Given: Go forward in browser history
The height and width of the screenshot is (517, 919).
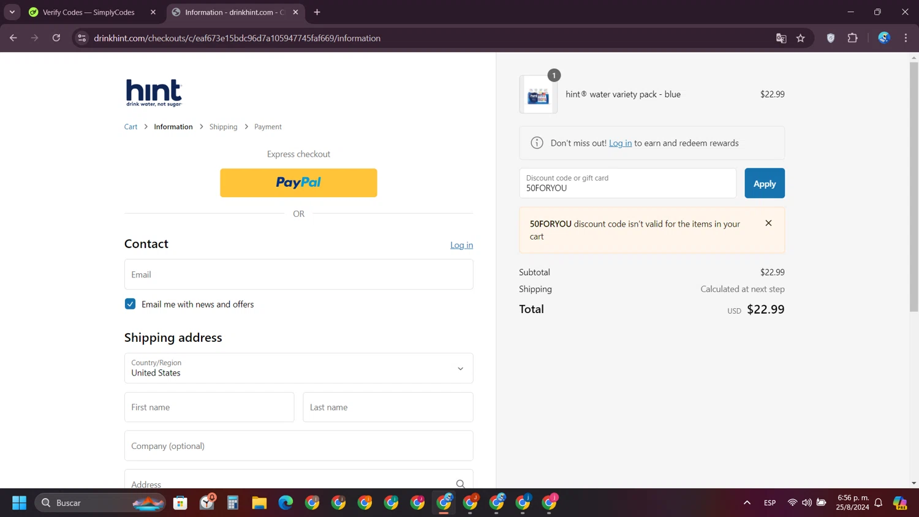Looking at the screenshot, I should (34, 38).
